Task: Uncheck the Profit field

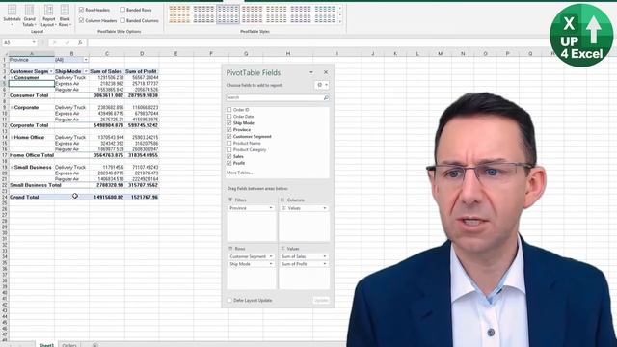Action: [229, 163]
